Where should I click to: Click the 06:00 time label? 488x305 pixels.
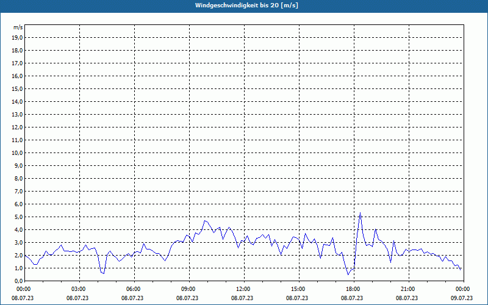[x=132, y=289]
